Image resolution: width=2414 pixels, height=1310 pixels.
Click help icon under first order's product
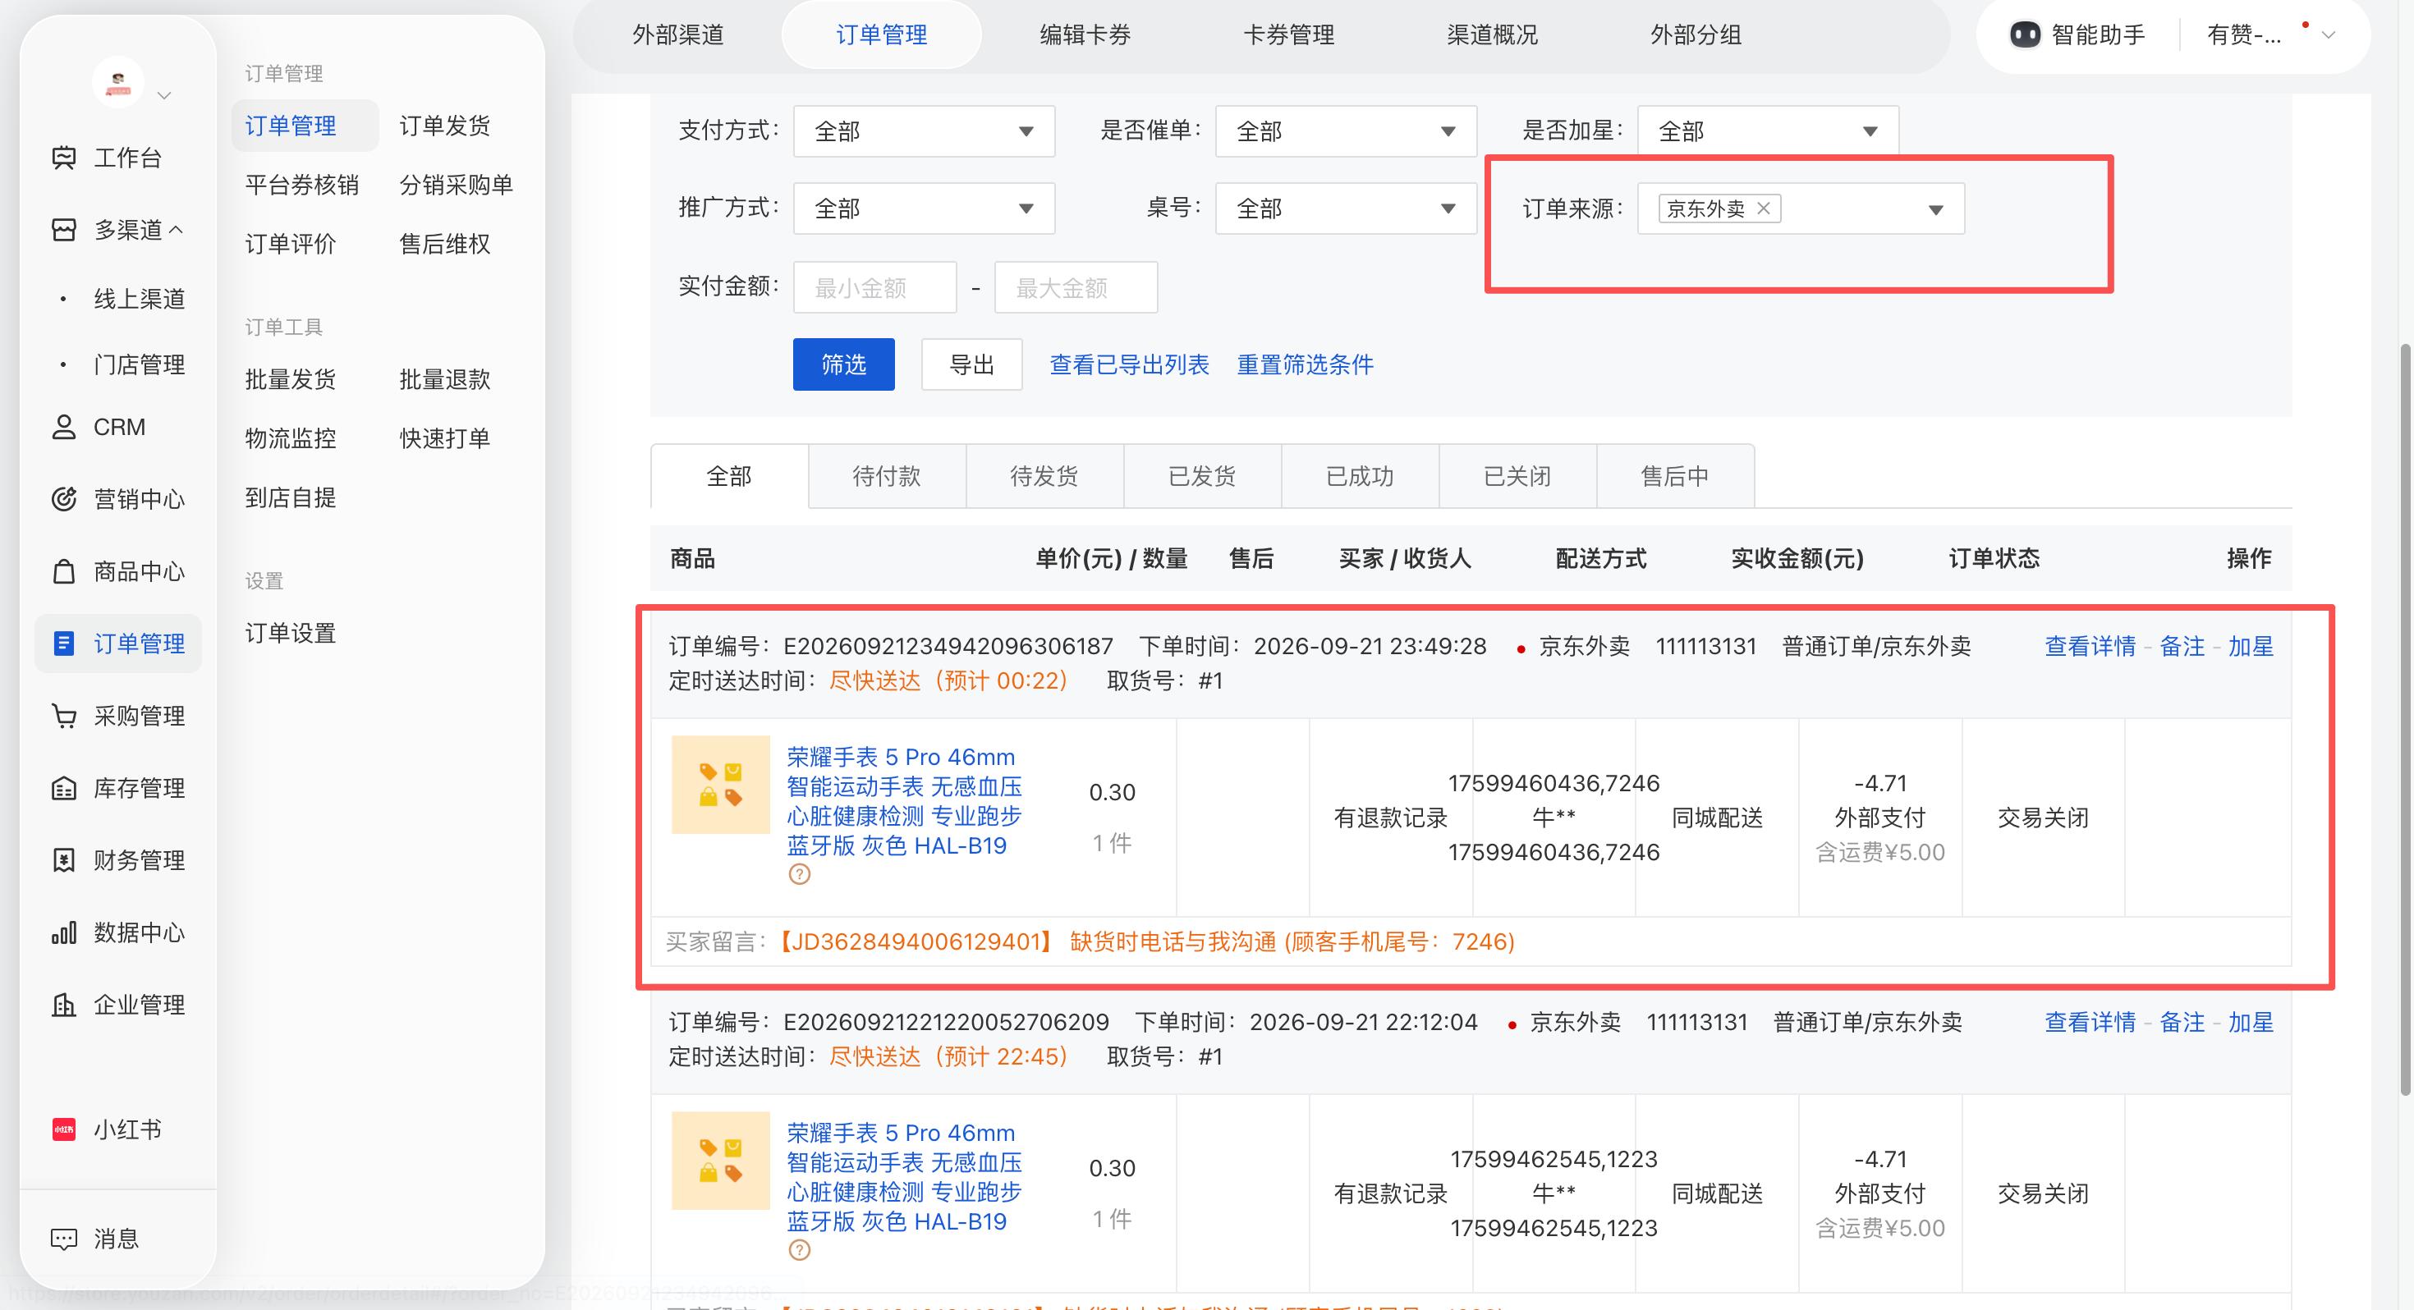[x=800, y=874]
